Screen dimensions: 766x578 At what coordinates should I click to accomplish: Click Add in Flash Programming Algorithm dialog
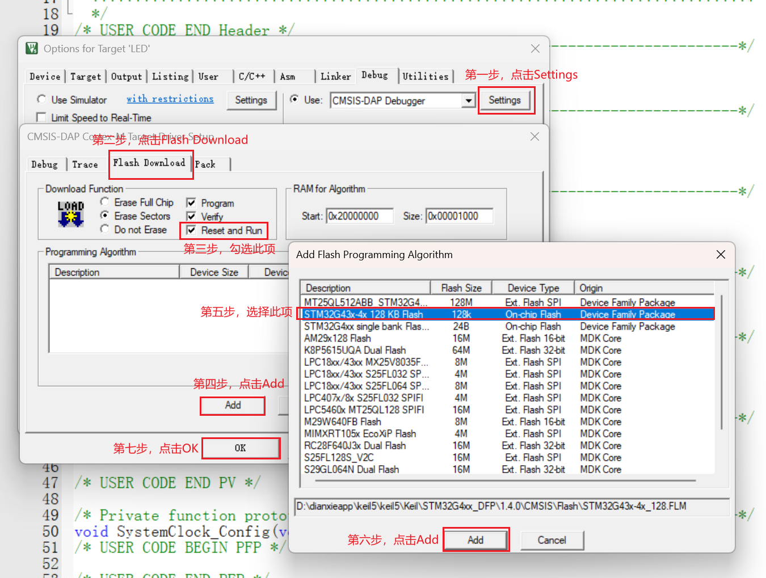475,540
